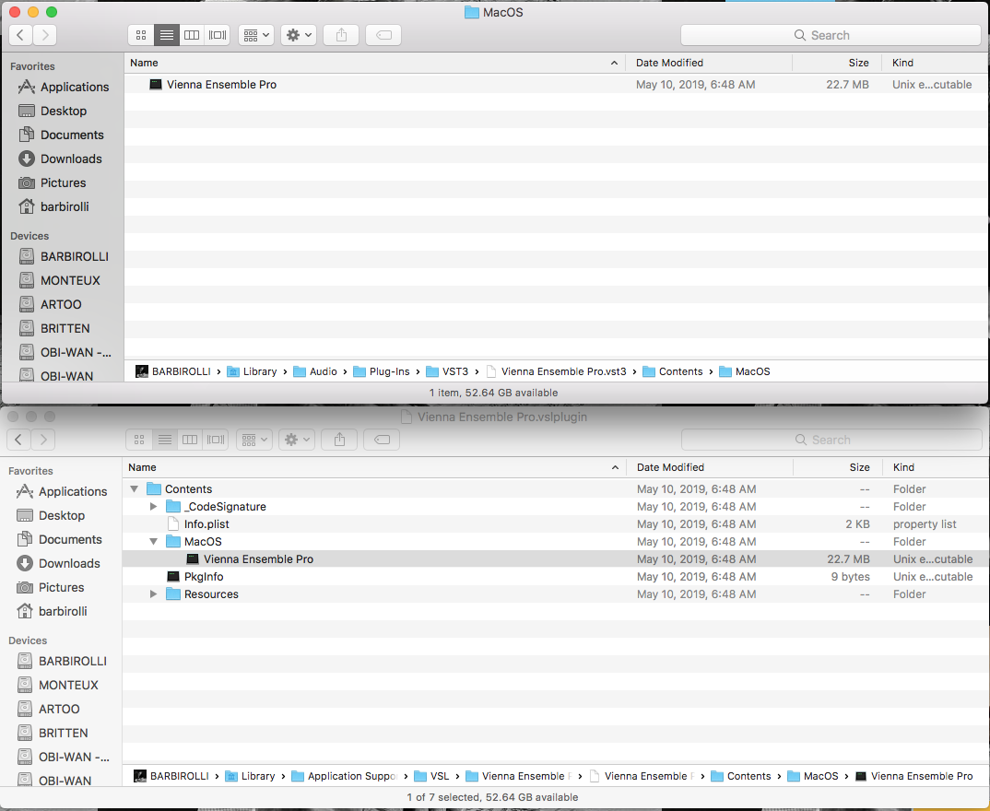Click Edit Tags button in vslplugin window
Screen dimensions: 990x811
point(382,440)
